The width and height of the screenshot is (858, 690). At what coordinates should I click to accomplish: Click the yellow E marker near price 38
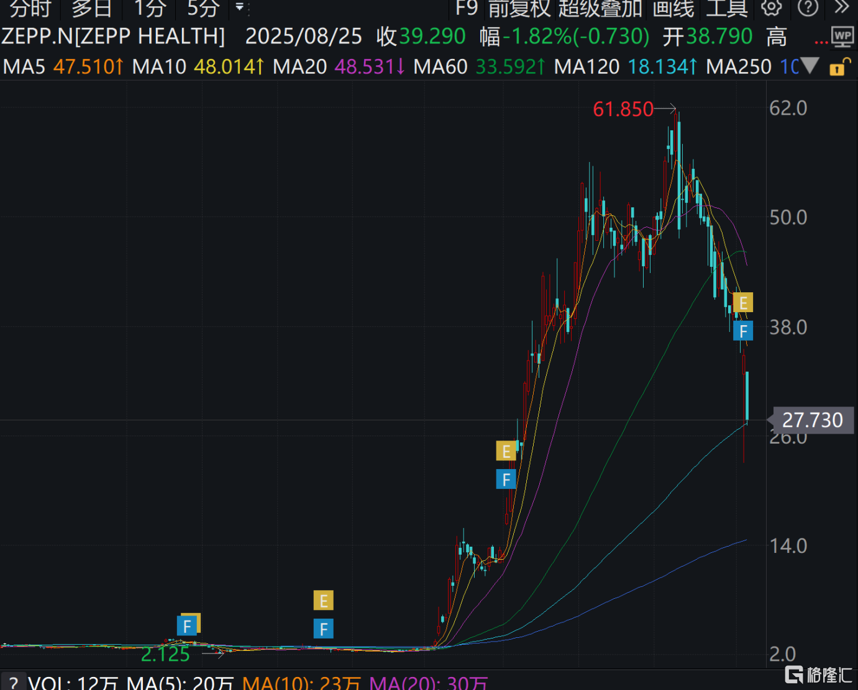743,303
